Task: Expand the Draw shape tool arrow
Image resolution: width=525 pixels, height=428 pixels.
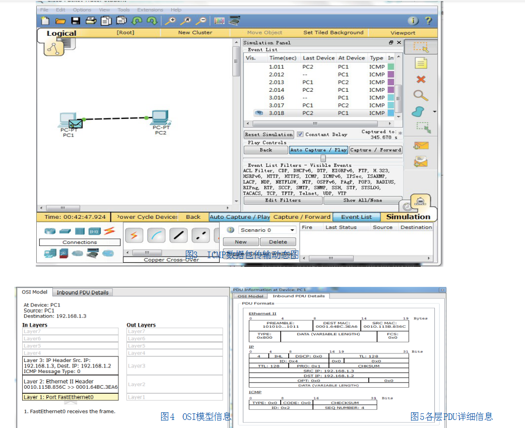Action: pyautogui.click(x=435, y=112)
